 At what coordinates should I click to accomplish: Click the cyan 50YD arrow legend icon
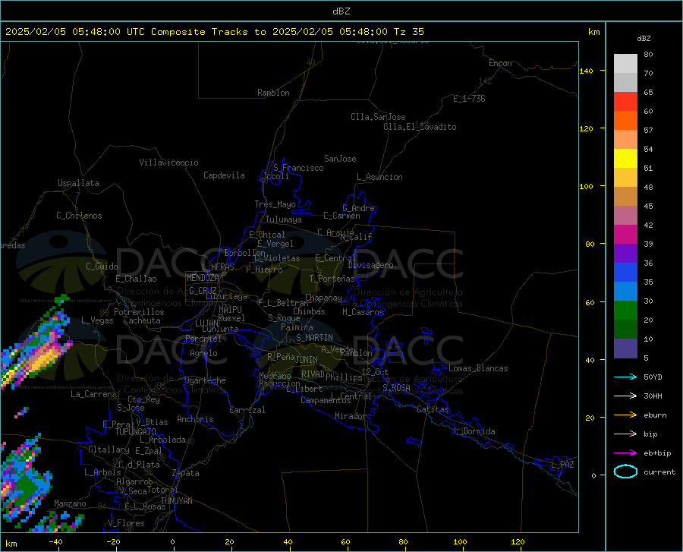(625, 377)
